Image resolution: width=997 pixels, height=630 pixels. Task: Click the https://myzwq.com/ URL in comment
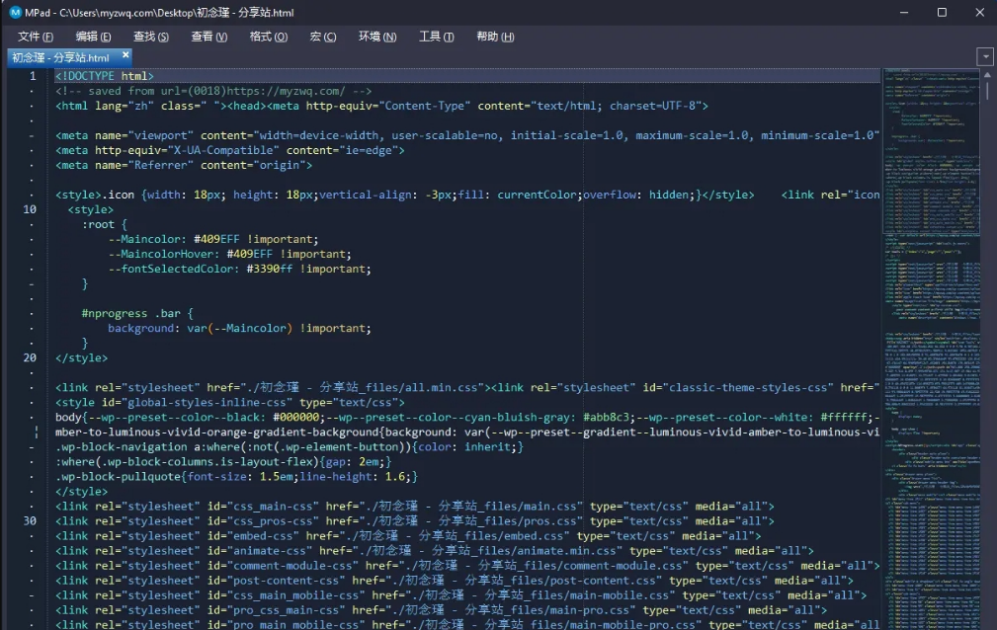[284, 91]
